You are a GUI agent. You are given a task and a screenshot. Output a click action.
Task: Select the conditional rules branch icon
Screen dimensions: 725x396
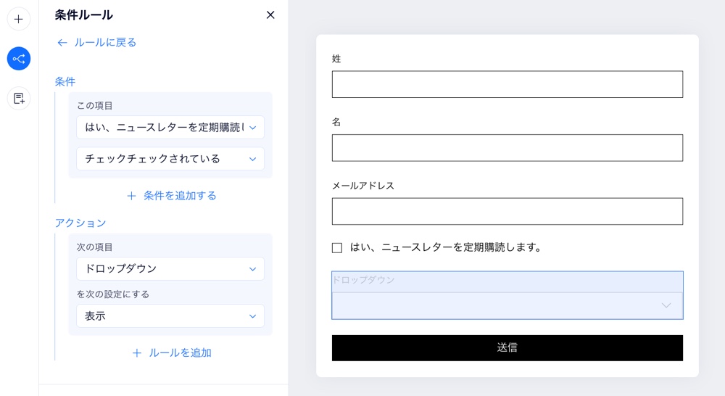(19, 59)
